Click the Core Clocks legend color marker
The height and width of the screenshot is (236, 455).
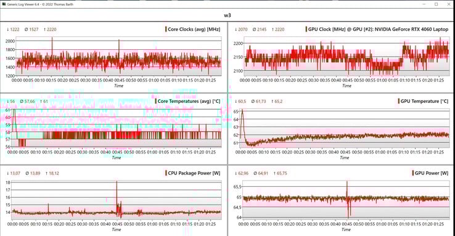point(166,30)
